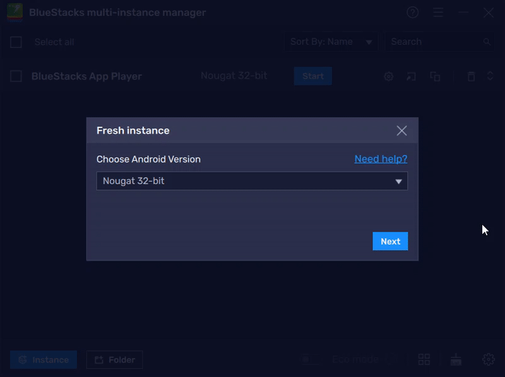Open the Need help? link
This screenshot has width=505, height=377.
coord(381,159)
